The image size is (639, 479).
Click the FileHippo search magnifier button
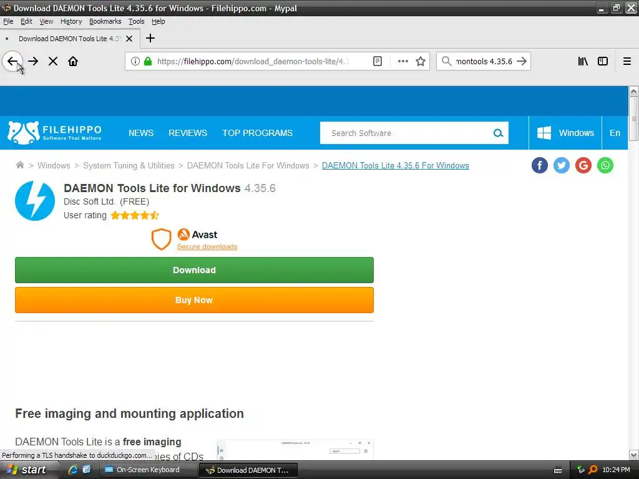pos(498,133)
